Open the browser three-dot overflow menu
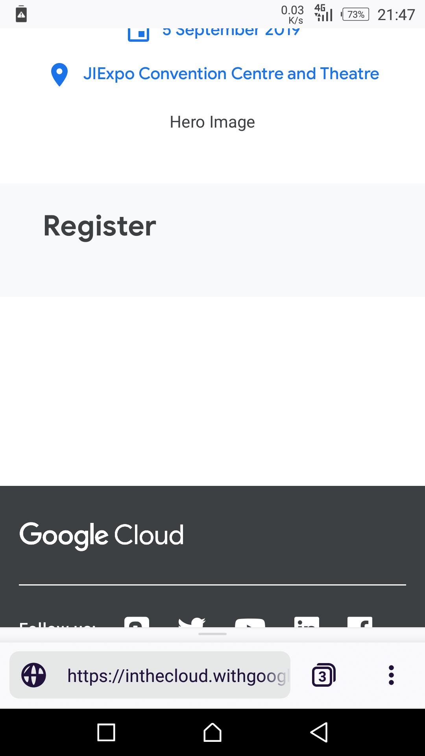Screen dimensions: 425x756 (391, 674)
